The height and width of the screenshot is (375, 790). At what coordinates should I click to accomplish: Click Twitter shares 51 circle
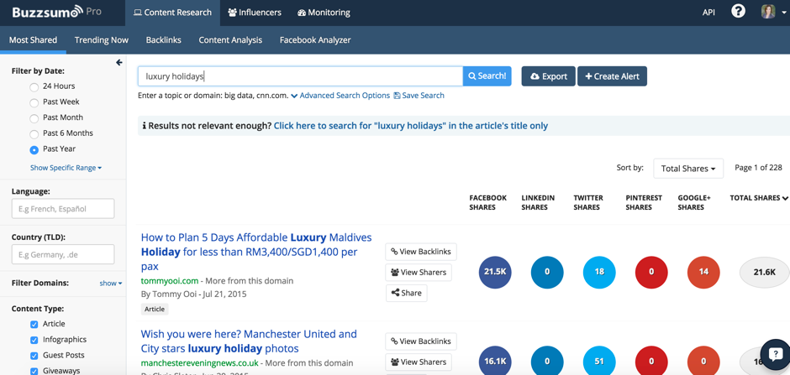click(599, 361)
